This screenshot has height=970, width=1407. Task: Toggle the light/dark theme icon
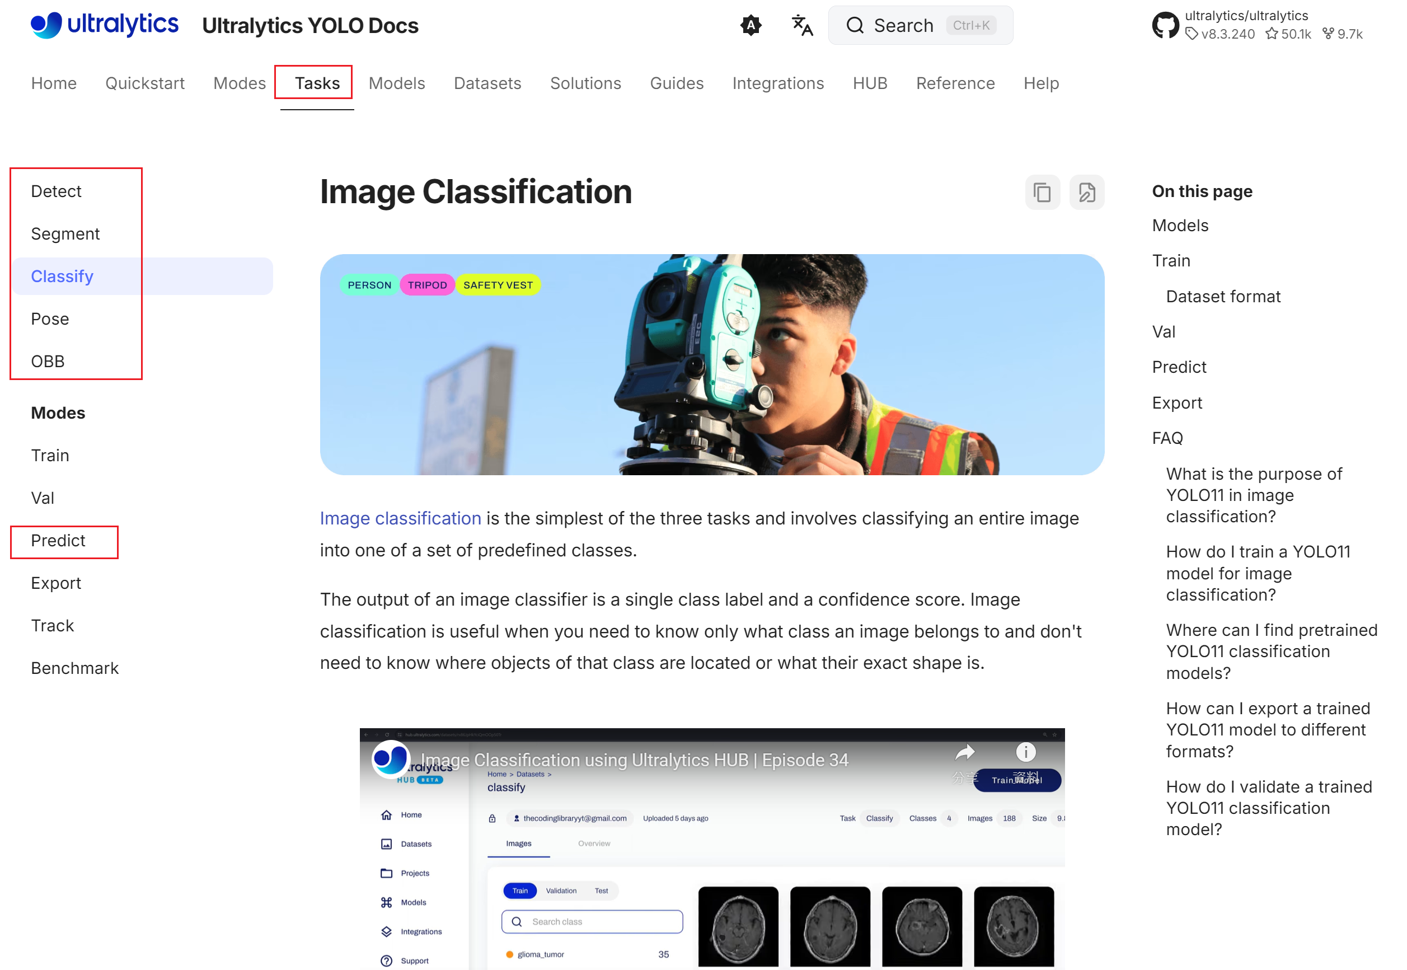(x=751, y=25)
